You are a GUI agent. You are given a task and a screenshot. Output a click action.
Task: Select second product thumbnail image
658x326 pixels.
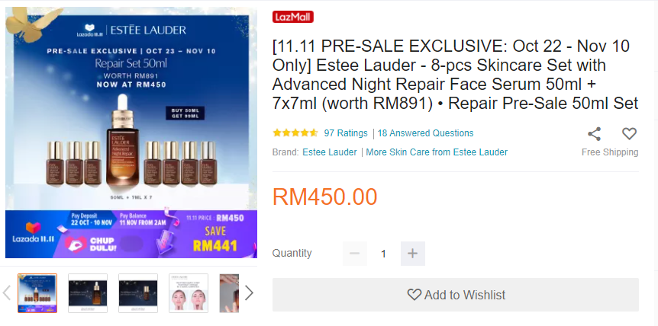[88, 293]
